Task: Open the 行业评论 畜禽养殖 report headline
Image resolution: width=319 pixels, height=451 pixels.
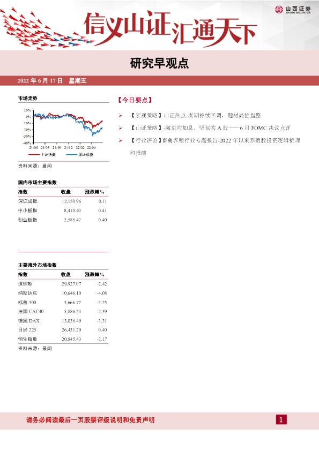Action: 215,146
